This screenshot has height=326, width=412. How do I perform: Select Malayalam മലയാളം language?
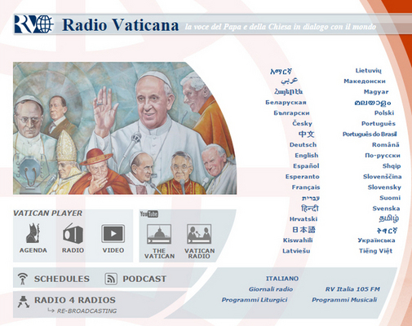tap(373, 103)
